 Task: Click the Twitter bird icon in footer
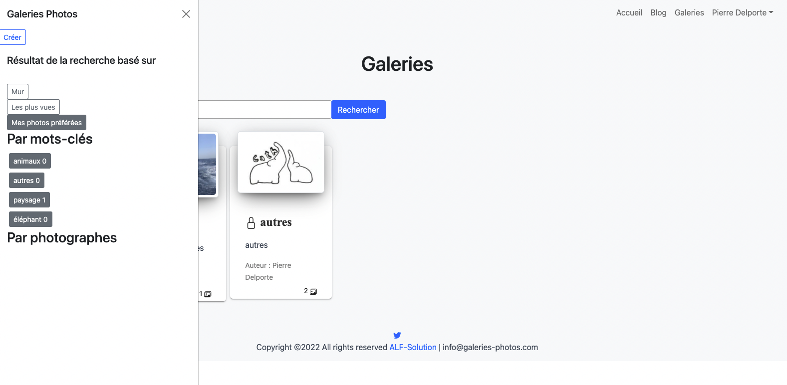point(397,335)
